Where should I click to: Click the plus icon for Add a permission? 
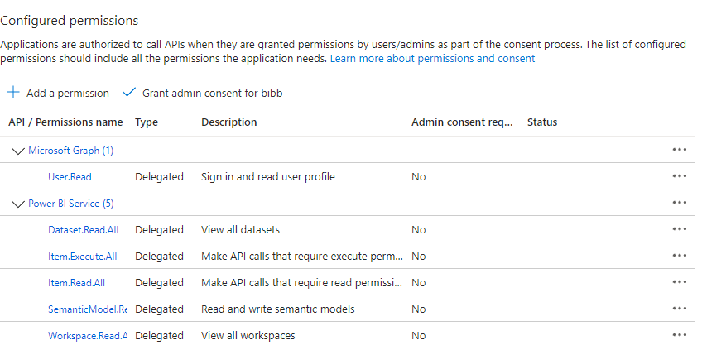click(x=13, y=93)
